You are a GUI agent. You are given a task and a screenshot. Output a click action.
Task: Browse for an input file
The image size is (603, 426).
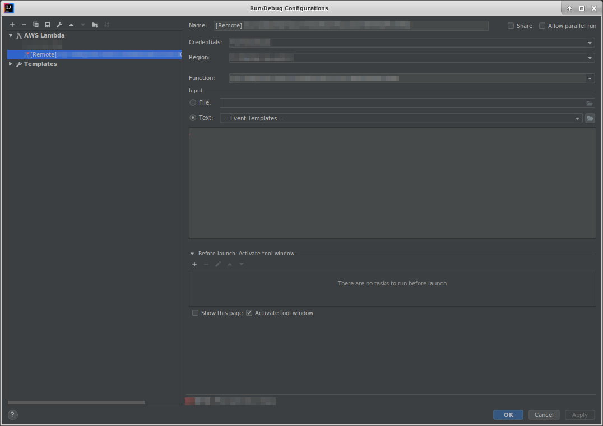tap(590, 102)
